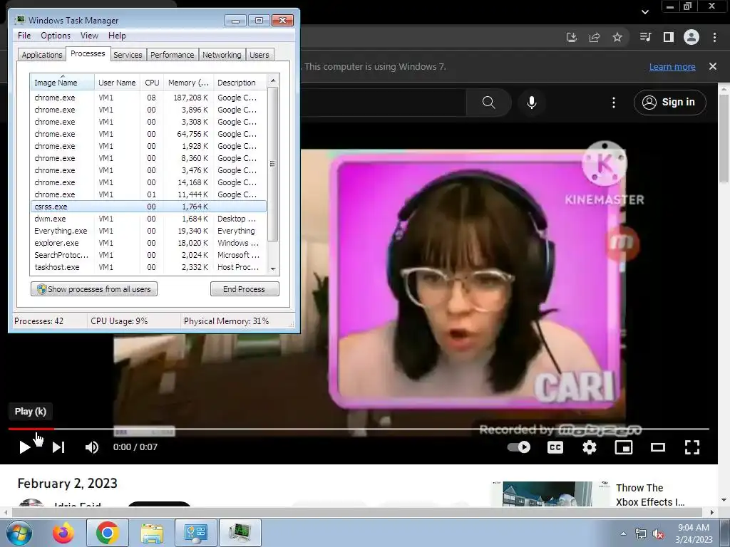The width and height of the screenshot is (730, 547).
Task: Turn on closed captions
Action: click(x=555, y=447)
